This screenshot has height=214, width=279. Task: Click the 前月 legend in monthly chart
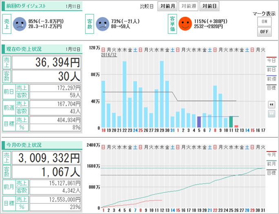[x=271, y=163]
